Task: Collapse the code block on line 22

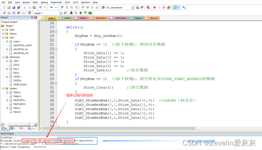Action: (56, 49)
